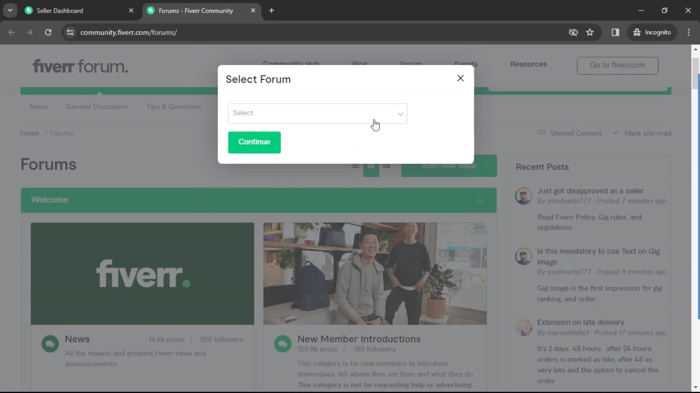Switch to list view icon

click(x=386, y=166)
